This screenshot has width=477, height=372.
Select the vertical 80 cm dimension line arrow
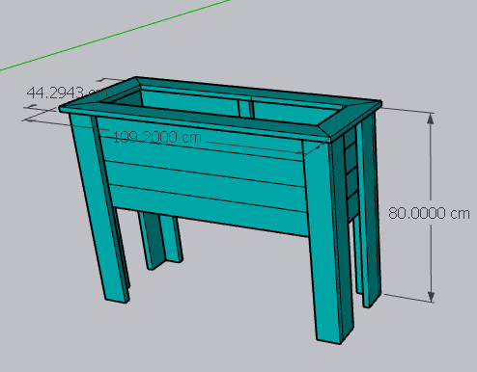[431, 207]
